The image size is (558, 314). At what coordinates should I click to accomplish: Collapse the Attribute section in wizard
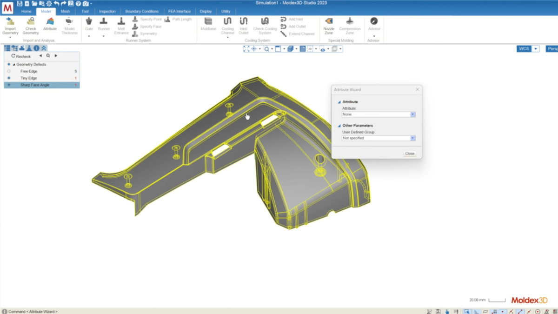339,102
